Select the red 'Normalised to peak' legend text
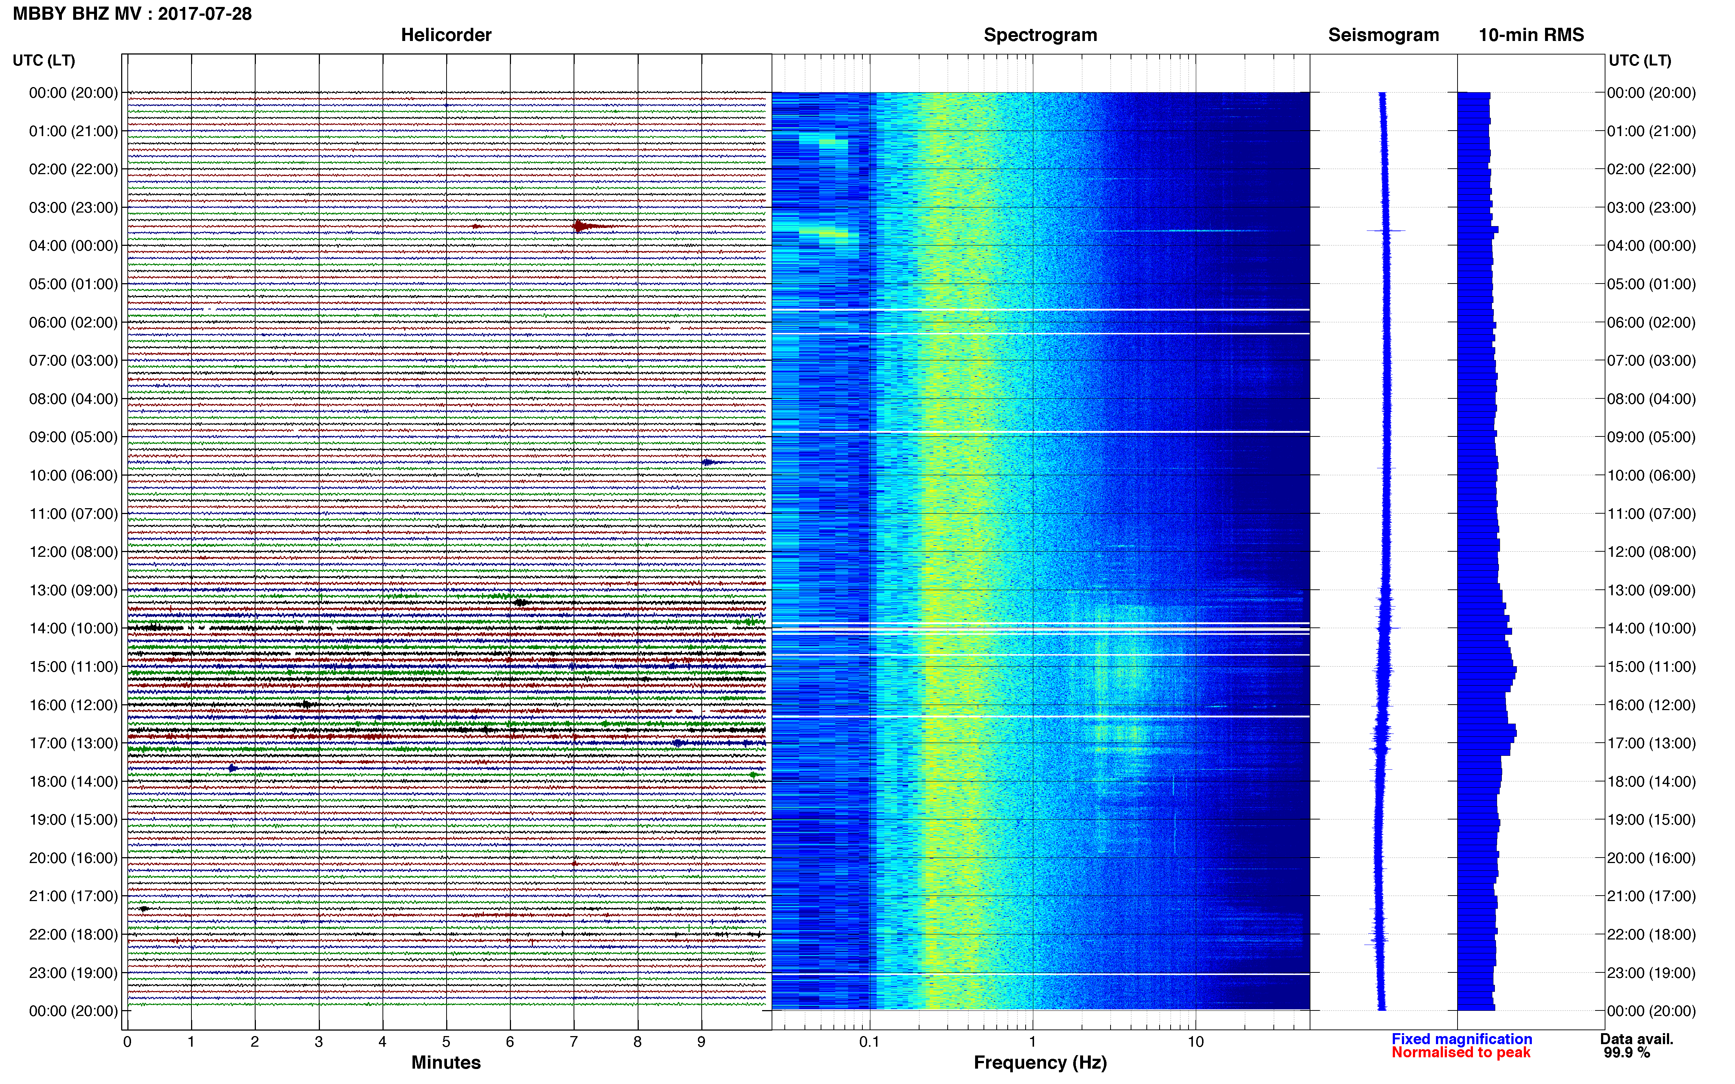The width and height of the screenshot is (1735, 1084). point(1461,1053)
